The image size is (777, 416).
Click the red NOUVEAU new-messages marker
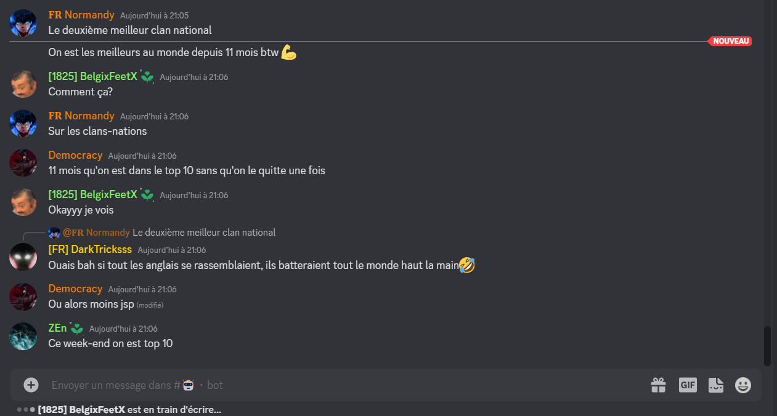(730, 41)
